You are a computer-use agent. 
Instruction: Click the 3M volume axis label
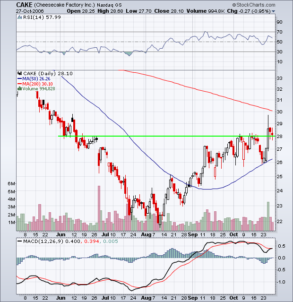point(11,207)
